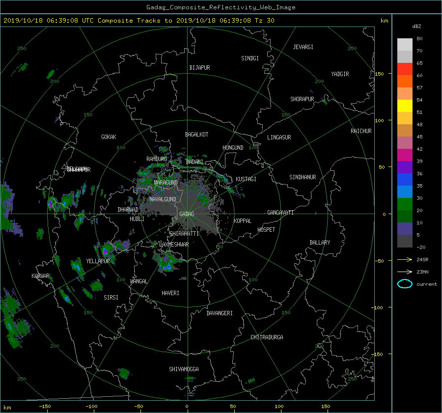
Task: Click the light blue 30-35 dBZ swatch
Action: pyautogui.click(x=405, y=192)
